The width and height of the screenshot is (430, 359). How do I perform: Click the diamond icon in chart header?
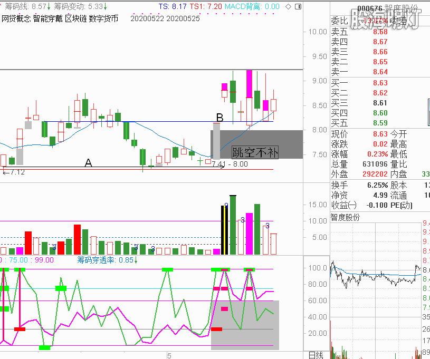pos(287,7)
